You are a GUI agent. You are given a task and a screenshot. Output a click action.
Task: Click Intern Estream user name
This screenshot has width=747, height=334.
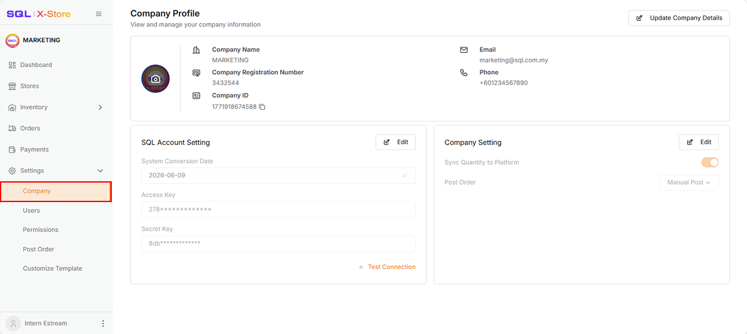[x=46, y=324]
